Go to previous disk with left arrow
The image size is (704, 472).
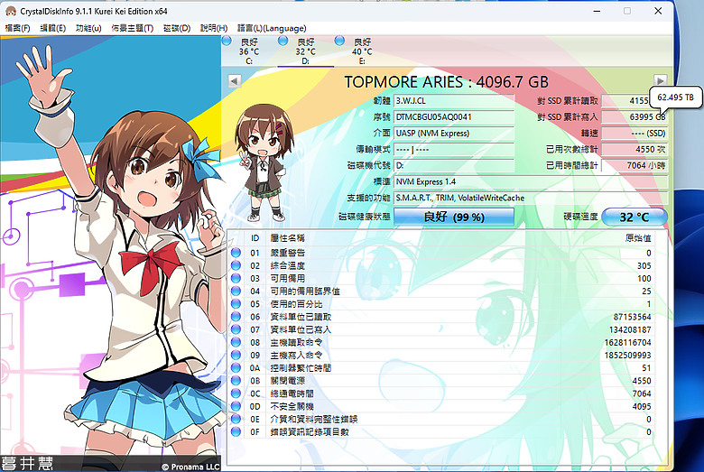pos(235,81)
